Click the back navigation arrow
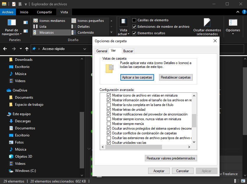Viewport: 247px width, 184px height. 5,49
